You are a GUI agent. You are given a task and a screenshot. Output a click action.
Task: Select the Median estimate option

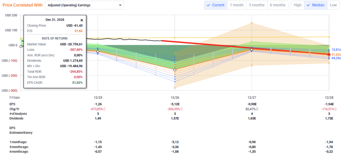[315, 5]
